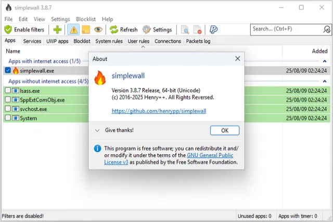Click the blue info icon in About dialog

[97, 149]
